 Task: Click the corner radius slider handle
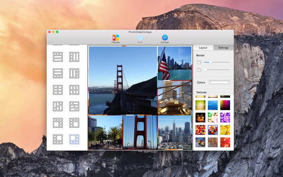[206, 70]
